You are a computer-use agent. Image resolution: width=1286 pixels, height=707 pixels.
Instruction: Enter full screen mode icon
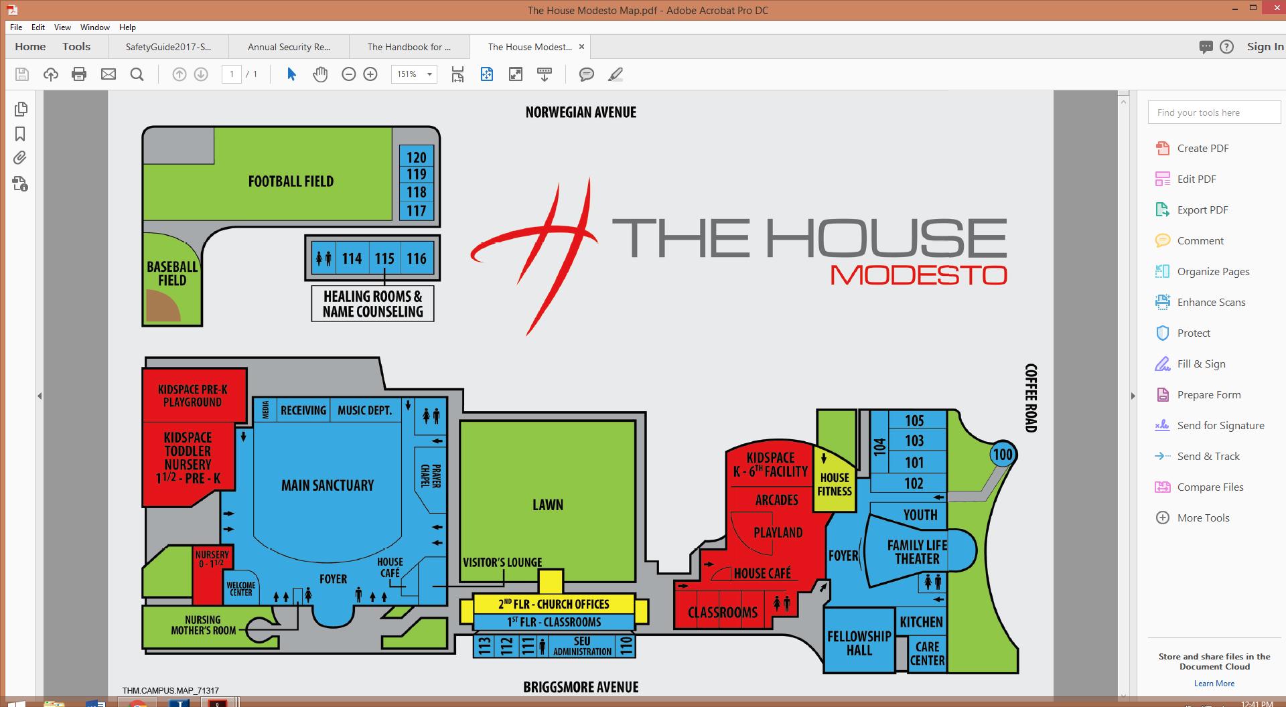point(516,74)
